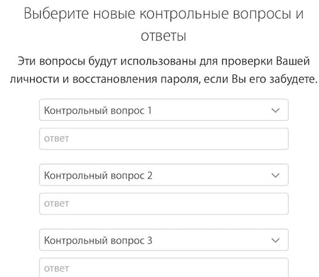Screen dimensions: 319x277
Task: Click the ответ placeholder under question 2
Action: (57, 204)
